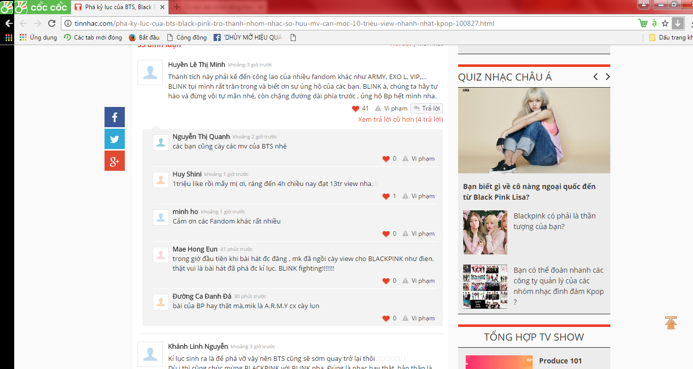Viewport: 693px width, 369px height.
Task: Report Huy Shini's comment as Vi phạm
Action: [x=419, y=196]
